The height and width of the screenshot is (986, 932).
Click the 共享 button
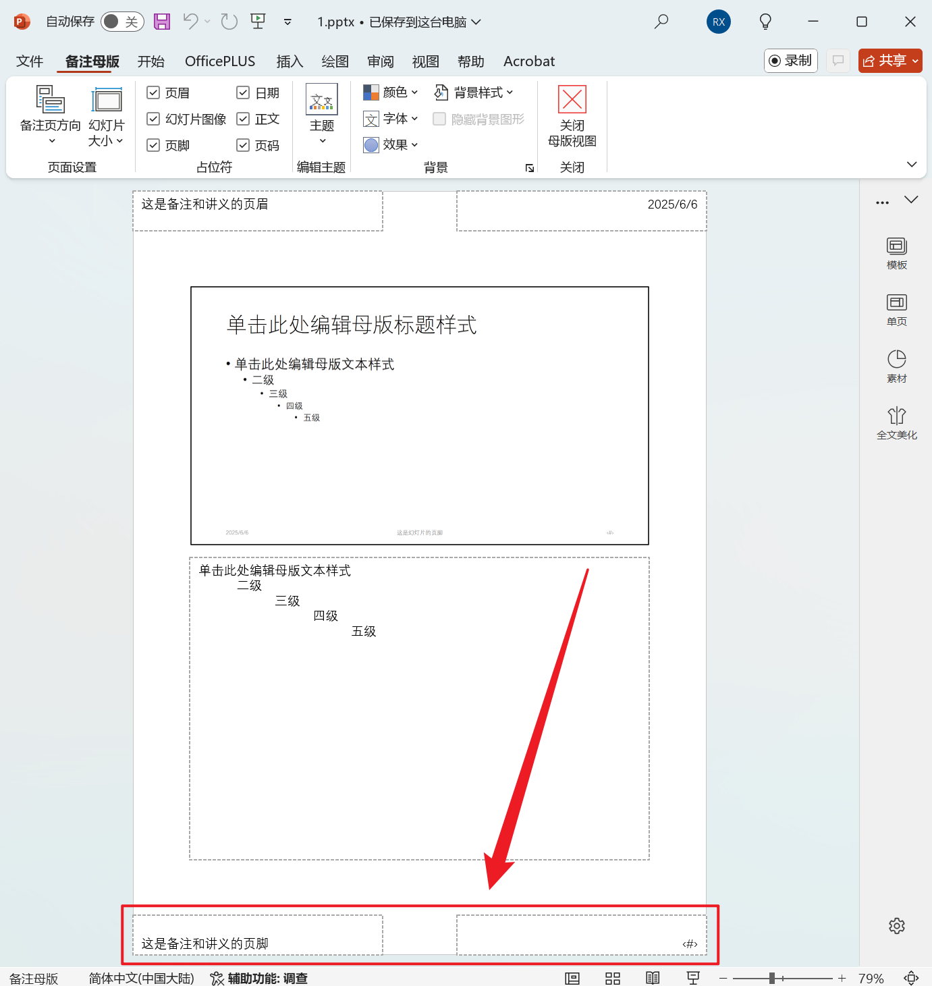pos(889,61)
